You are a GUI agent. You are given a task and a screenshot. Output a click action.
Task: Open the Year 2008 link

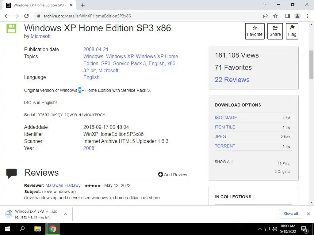89,148
